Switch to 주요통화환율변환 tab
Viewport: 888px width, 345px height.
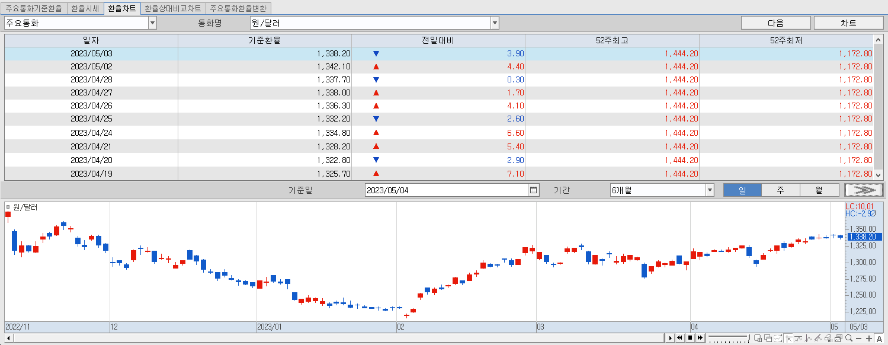(239, 9)
